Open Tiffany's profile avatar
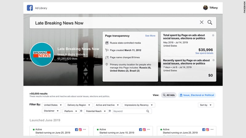Viewport: 246px width, 138px height. [x=205, y=8]
